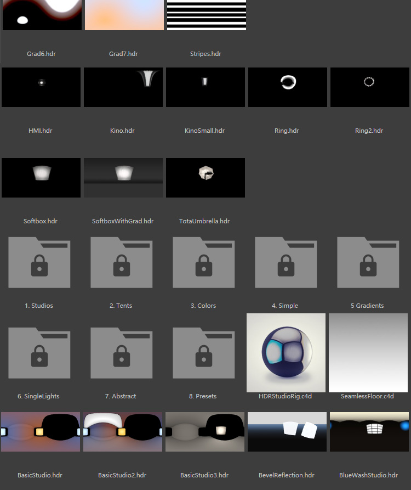Click the SoftboxWithGrad.hdr file name
Viewport: 411px width, 490px height.
pyautogui.click(x=123, y=221)
